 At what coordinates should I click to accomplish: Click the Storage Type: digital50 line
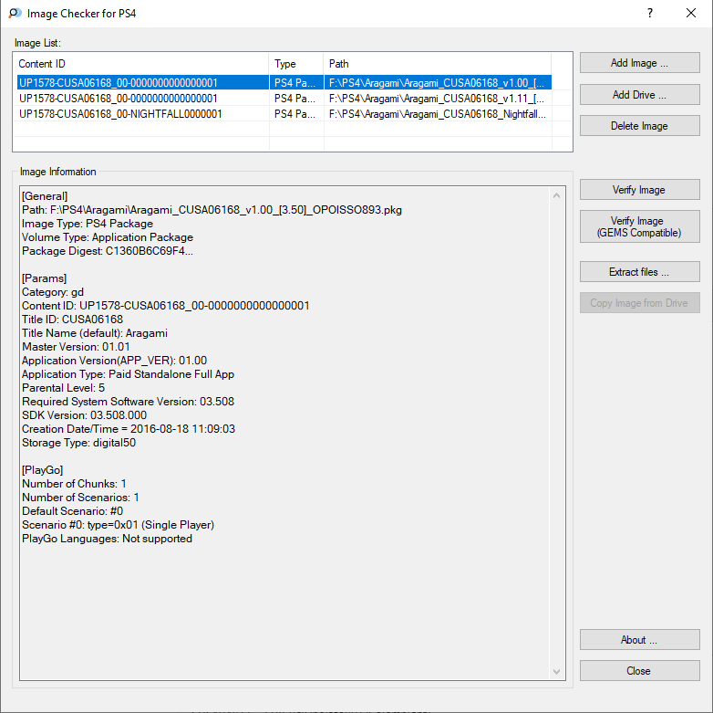pyautogui.click(x=78, y=443)
